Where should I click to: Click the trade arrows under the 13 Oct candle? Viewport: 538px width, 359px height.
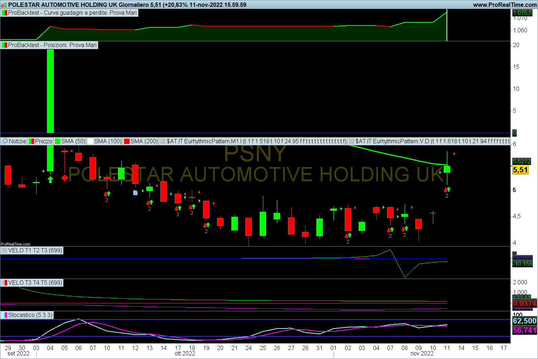pyautogui.click(x=150, y=203)
